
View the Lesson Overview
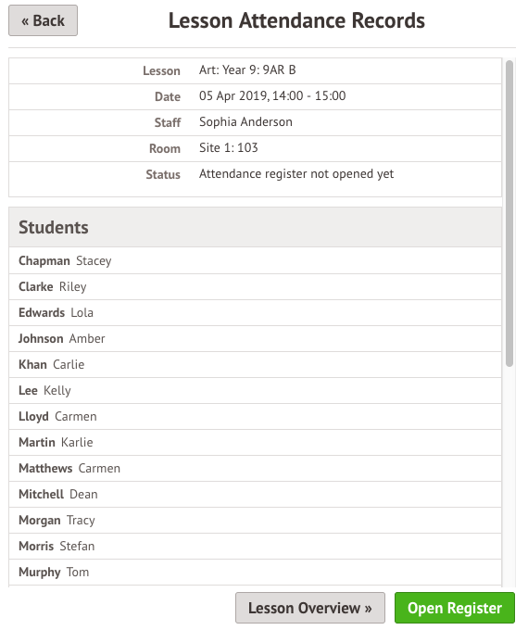coord(310,608)
